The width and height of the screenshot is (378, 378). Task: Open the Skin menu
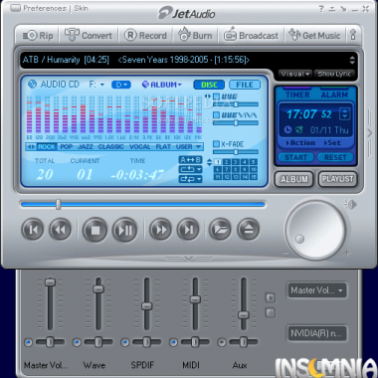pos(81,8)
